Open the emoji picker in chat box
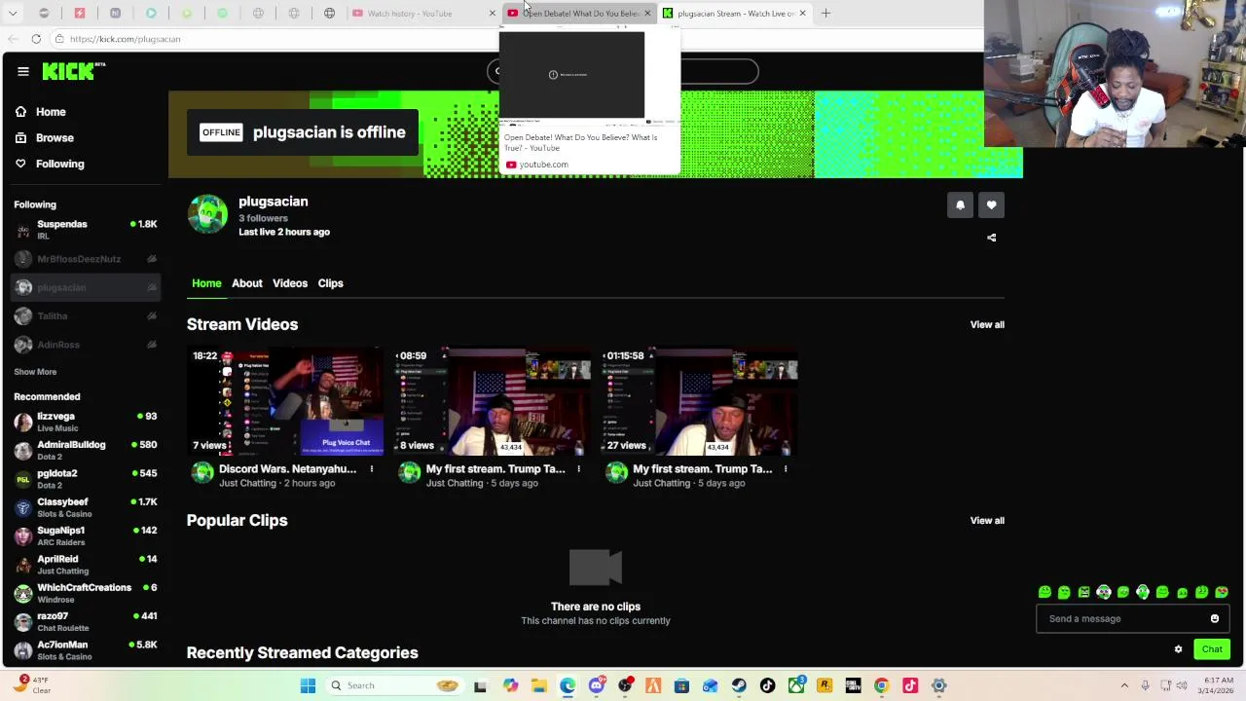The image size is (1246, 701). [x=1215, y=618]
